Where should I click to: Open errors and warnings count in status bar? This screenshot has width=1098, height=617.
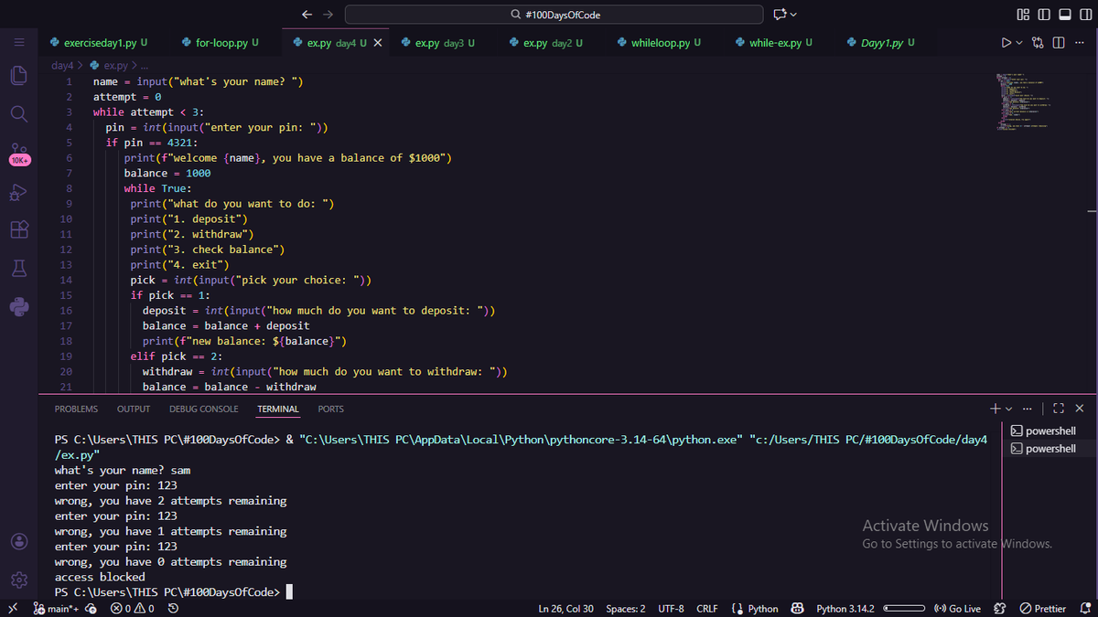coord(132,609)
